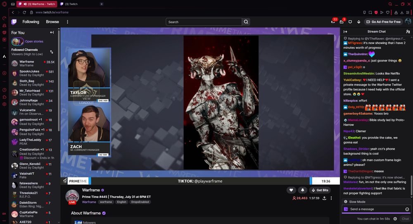Click the DropsEnabled tag
This screenshot has width=413, height=224.
coord(140,202)
